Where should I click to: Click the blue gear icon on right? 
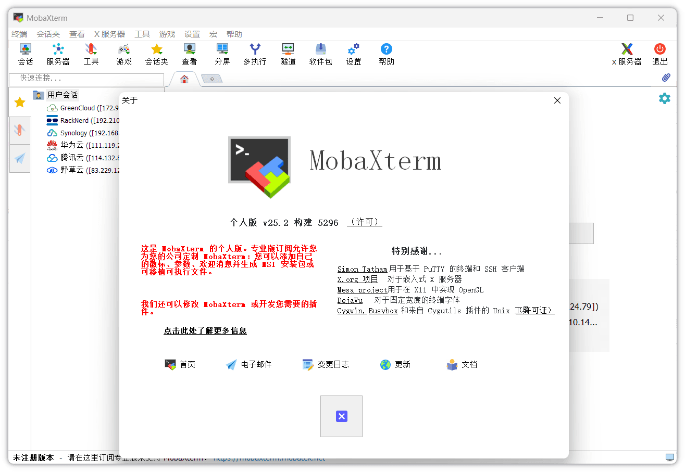tap(665, 98)
